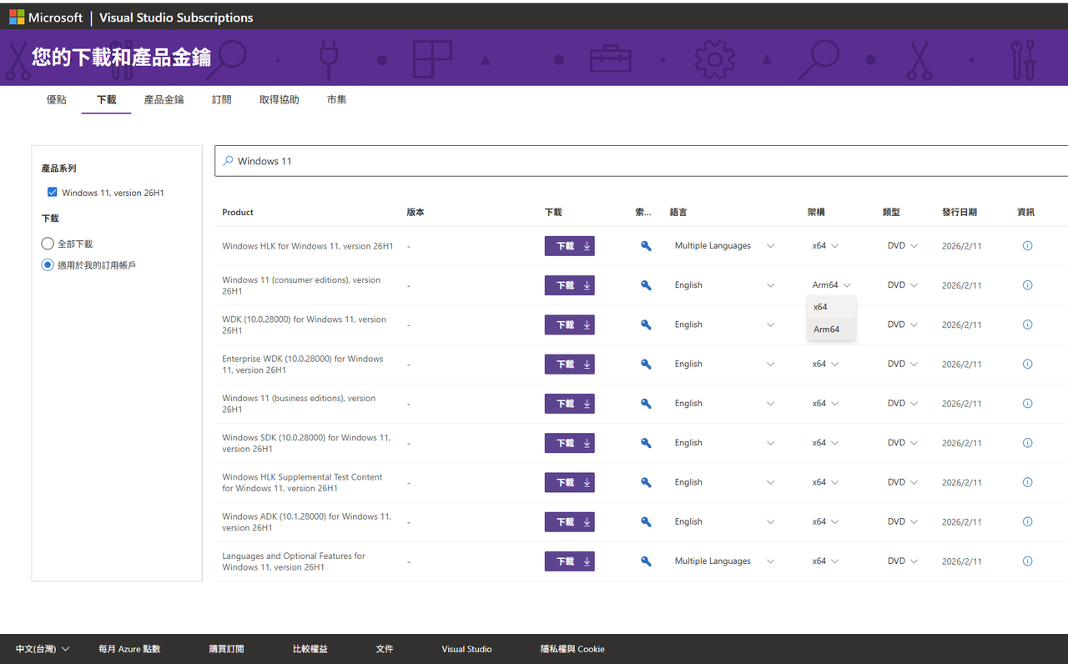Open language dropdown for consumer editions row
The height and width of the screenshot is (664, 1068).
[x=724, y=285]
